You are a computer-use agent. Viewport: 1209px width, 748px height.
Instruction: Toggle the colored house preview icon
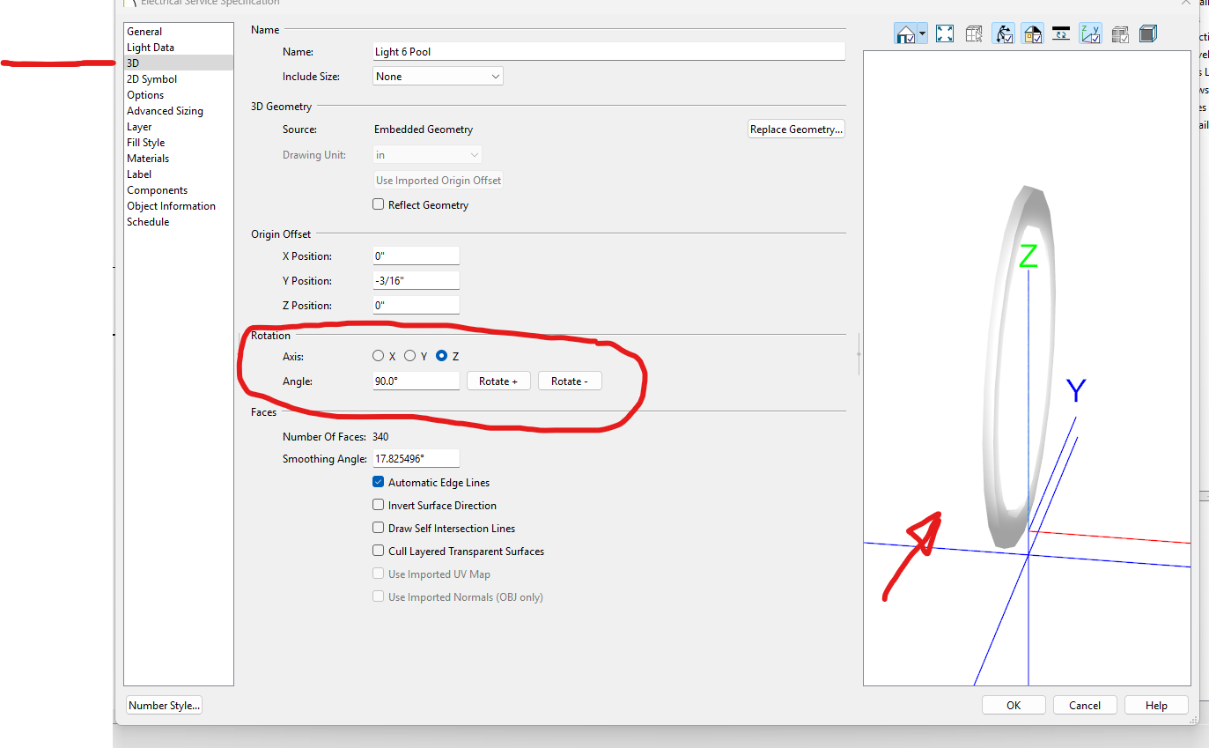click(1033, 34)
